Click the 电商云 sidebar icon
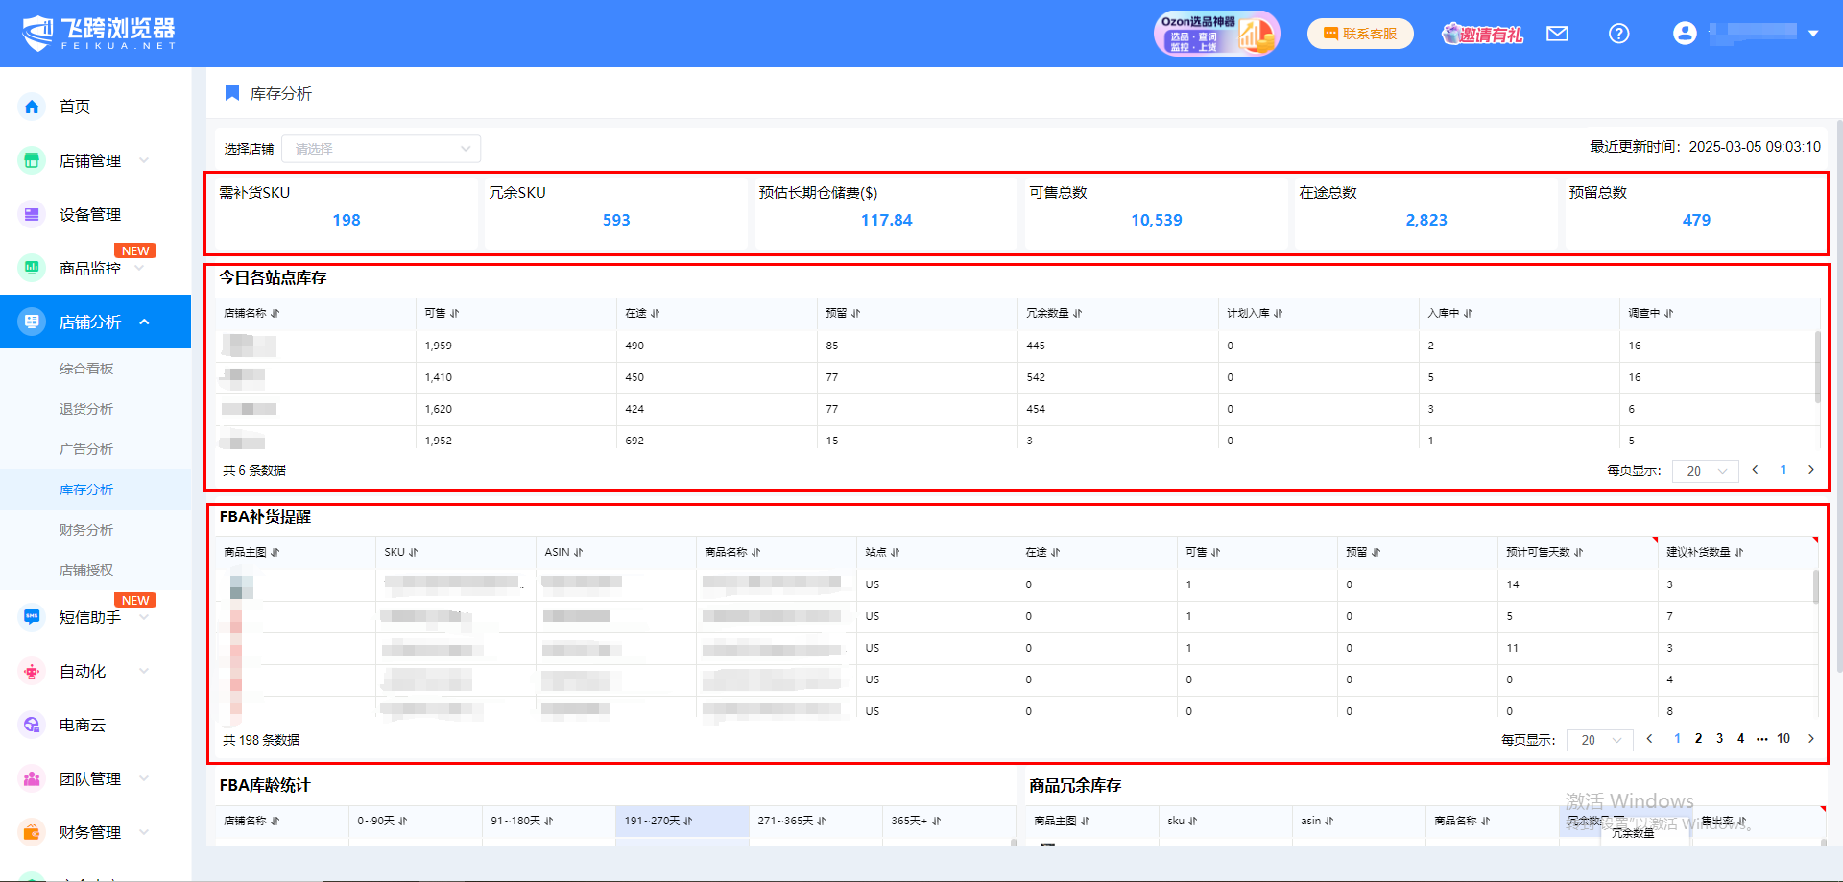 32,725
